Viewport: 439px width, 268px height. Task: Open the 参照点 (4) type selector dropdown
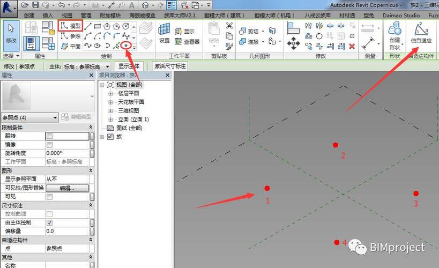click(x=30, y=117)
